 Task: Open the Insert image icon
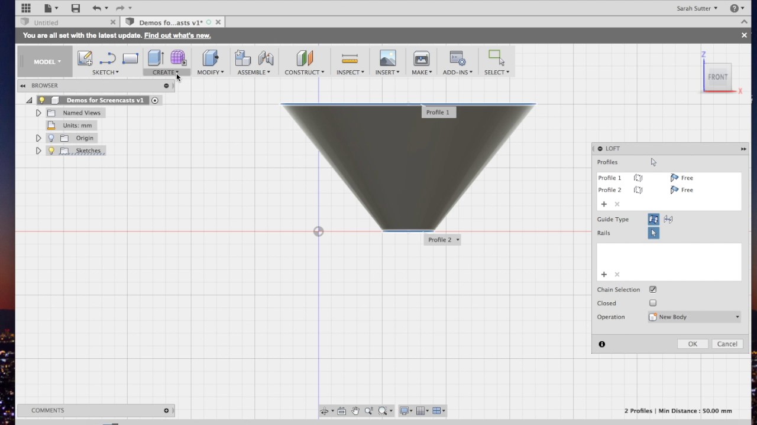387,58
